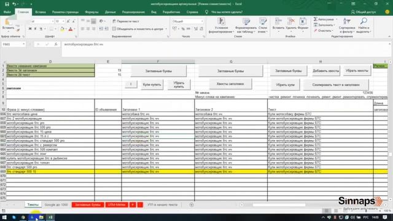Center the text horizontally

pos(88,29)
